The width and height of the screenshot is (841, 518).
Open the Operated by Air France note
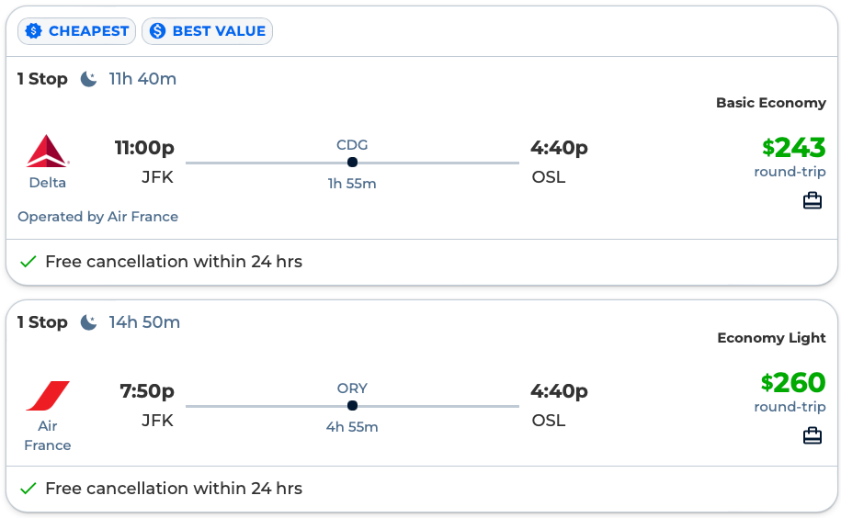point(97,217)
